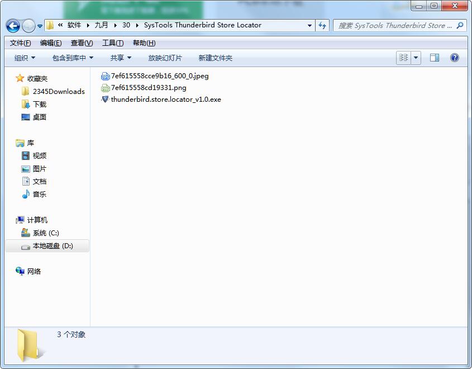Click 软件 in the address breadcrumb
The image size is (472, 369).
(74, 25)
